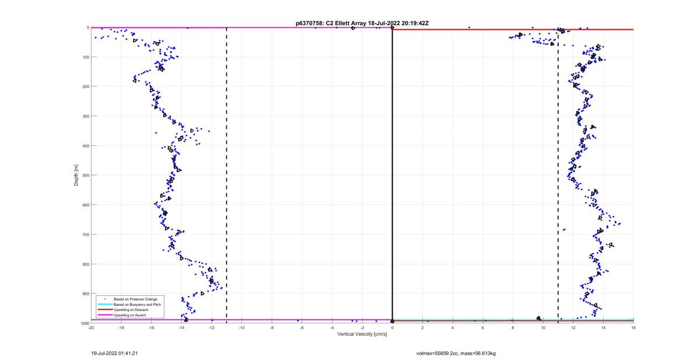Viewport: 700px width, 363px height.
Task: Click the depth tick label '300'
Action: (x=85, y=116)
